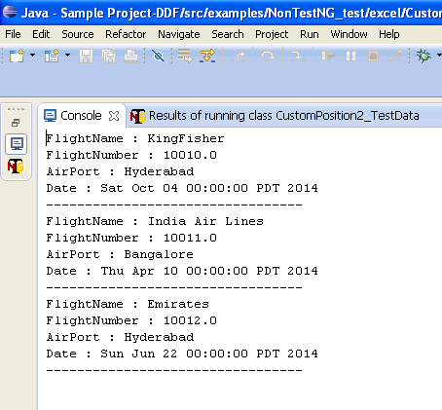Open the Search menu
The image size is (442, 410).
click(x=228, y=34)
